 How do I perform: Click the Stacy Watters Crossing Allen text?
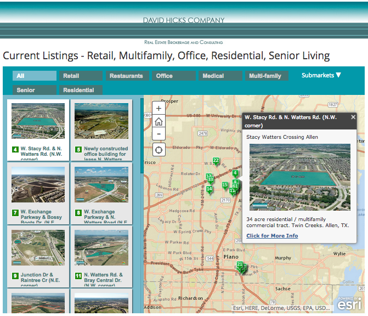282,137
